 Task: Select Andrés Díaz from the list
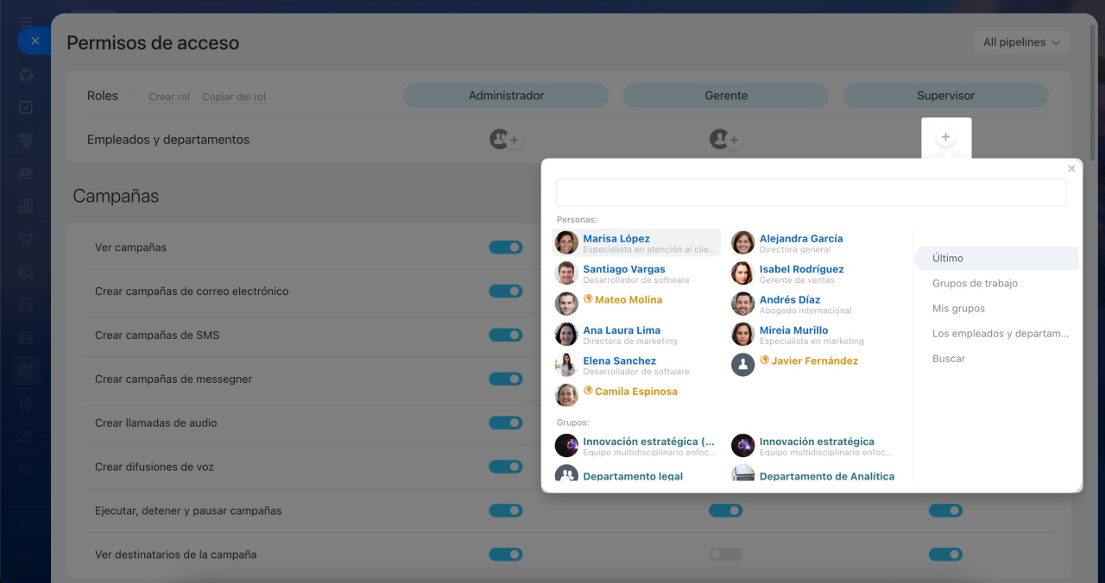[813, 304]
